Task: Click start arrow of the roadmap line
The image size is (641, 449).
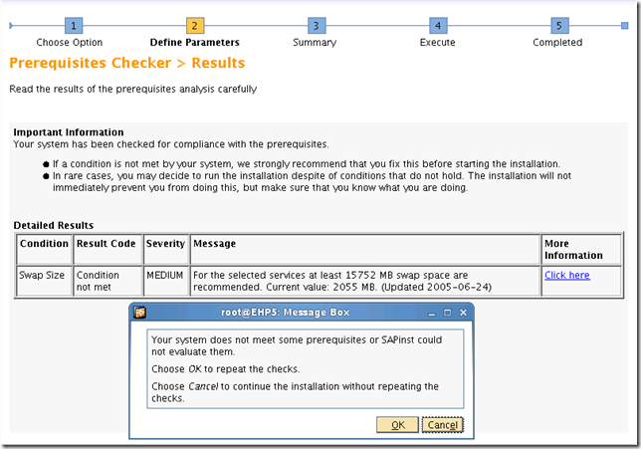Action: (x=11, y=26)
